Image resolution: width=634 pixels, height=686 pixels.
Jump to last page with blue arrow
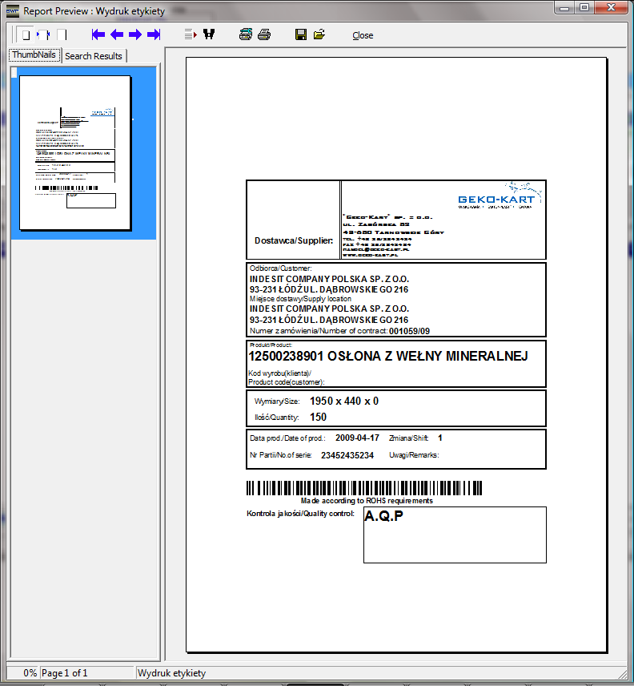point(154,35)
